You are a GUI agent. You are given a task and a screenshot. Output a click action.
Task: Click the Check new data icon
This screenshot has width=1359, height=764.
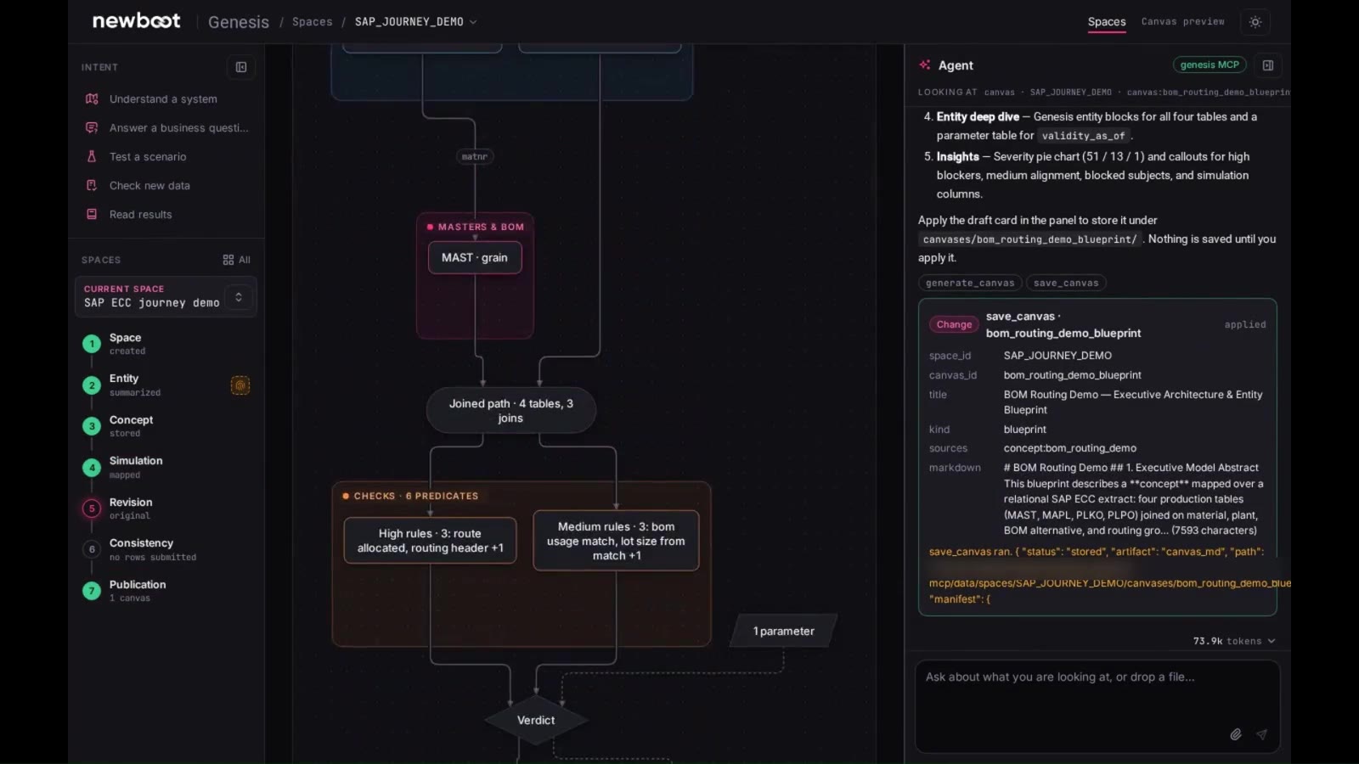pos(92,186)
